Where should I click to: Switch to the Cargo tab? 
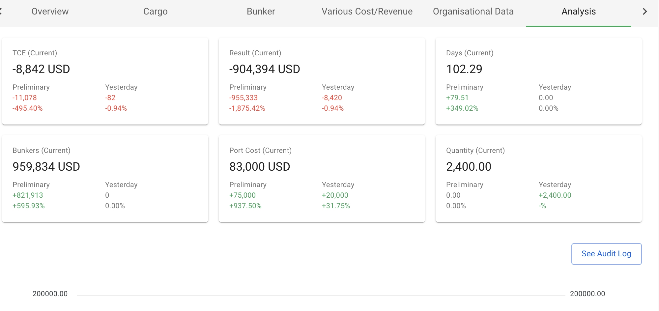click(155, 12)
